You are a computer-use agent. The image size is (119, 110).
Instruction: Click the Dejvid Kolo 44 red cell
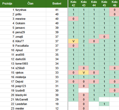pos(94,82)
